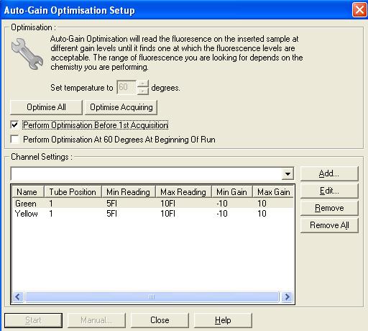Image resolution: width=368 pixels, height=331 pixels.
Task: Click the right scroll arrow in channel list
Action: pyautogui.click(x=287, y=296)
